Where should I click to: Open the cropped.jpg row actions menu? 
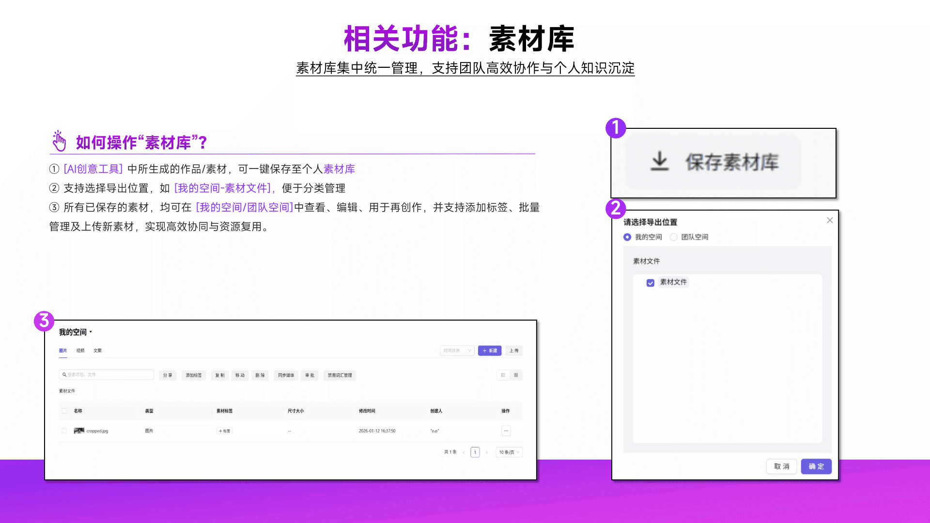pyautogui.click(x=506, y=431)
